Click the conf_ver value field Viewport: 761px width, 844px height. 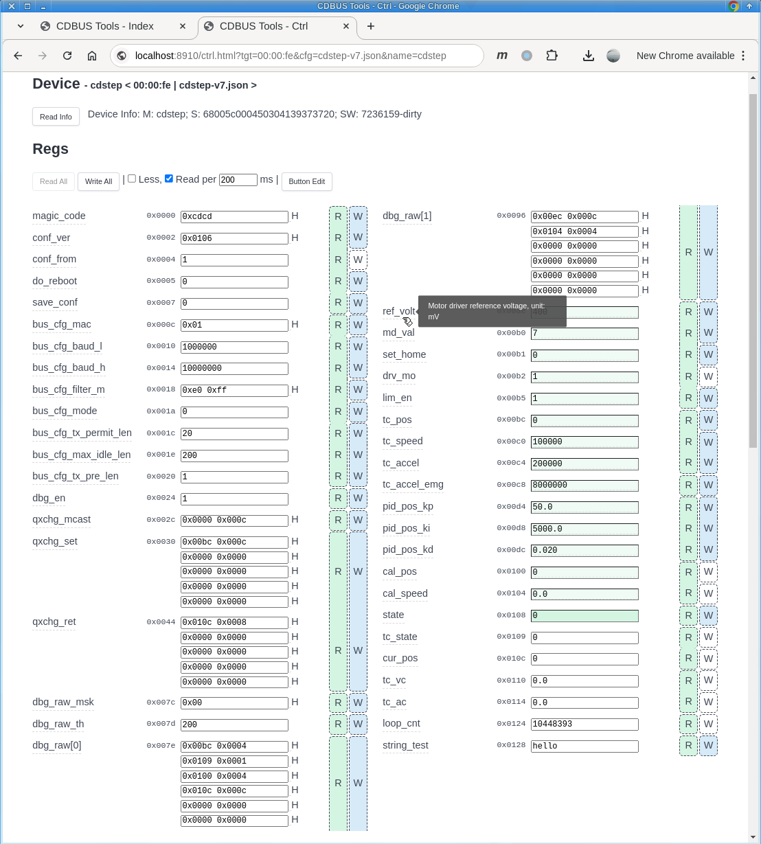click(x=234, y=238)
